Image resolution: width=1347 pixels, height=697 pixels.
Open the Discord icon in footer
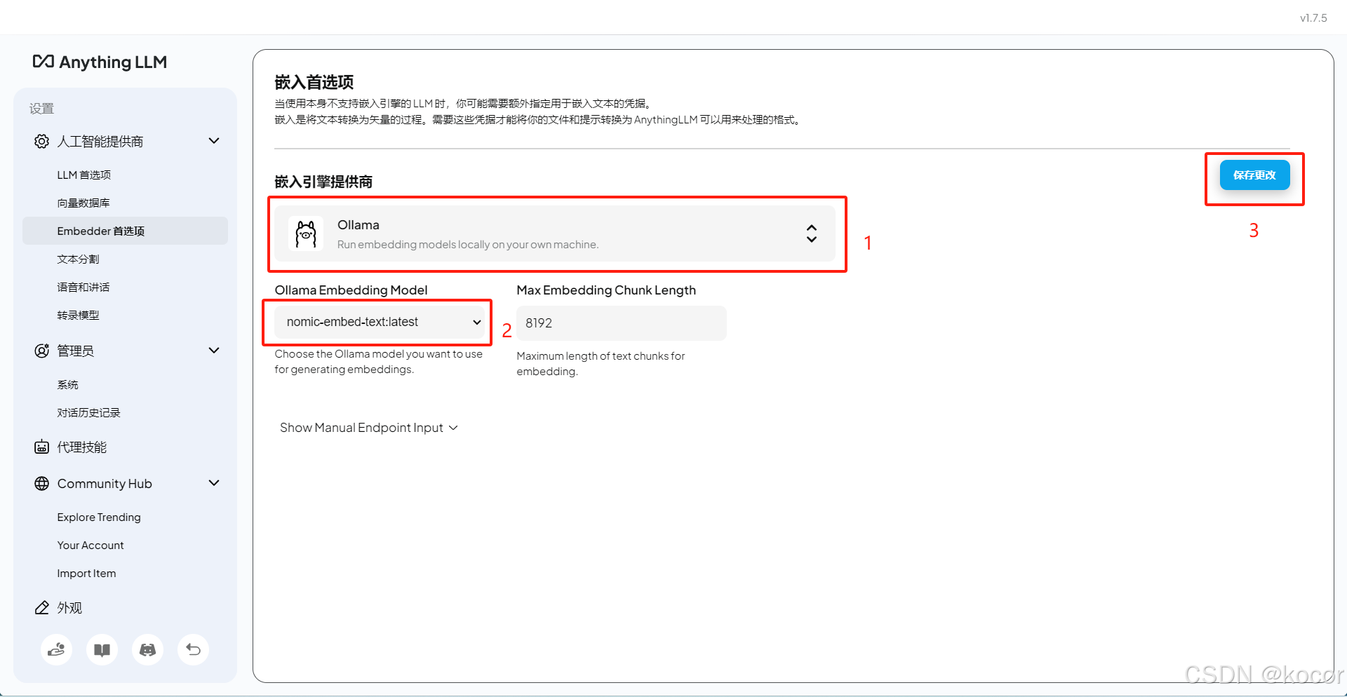[x=147, y=650]
